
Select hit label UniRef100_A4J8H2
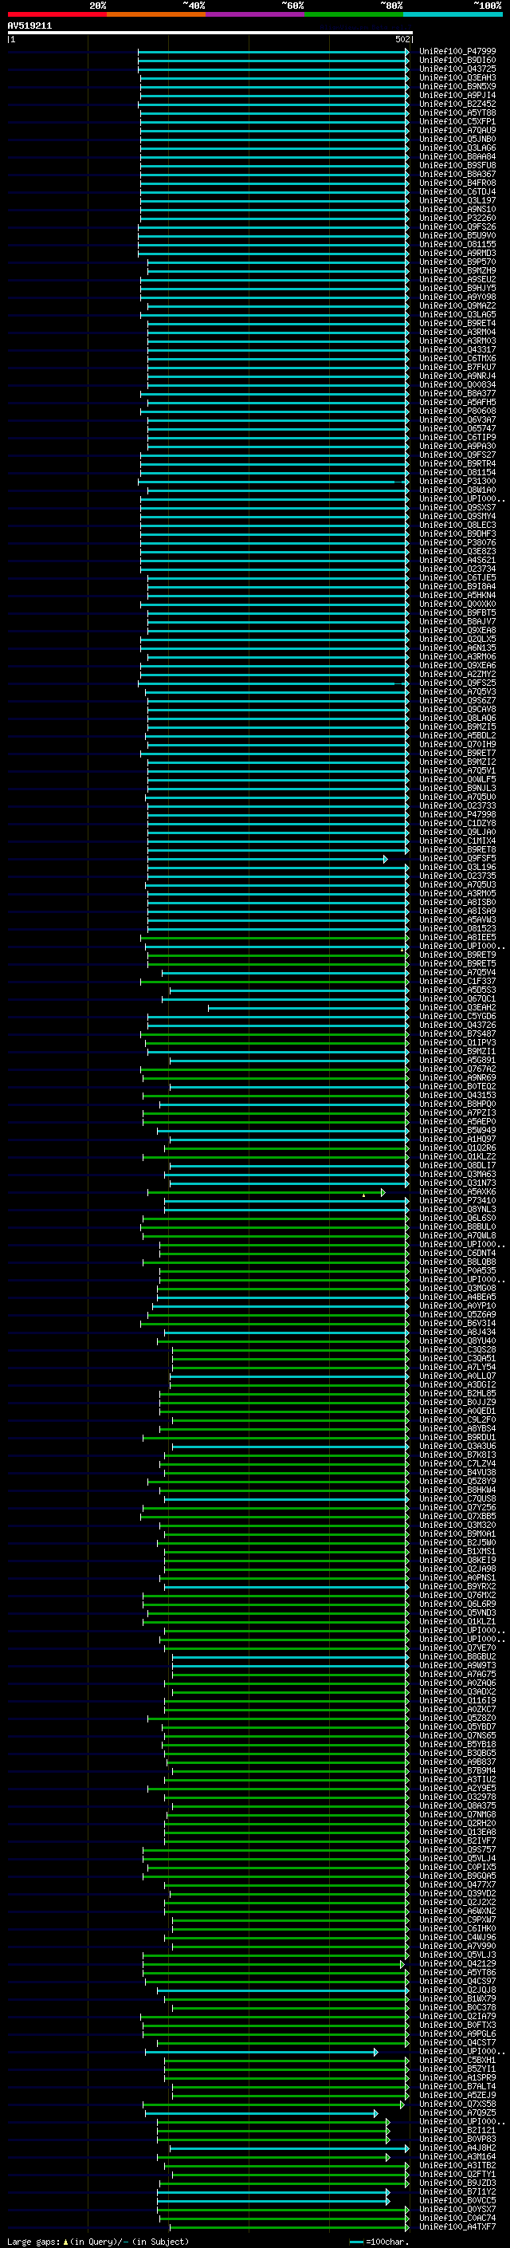click(457, 2148)
